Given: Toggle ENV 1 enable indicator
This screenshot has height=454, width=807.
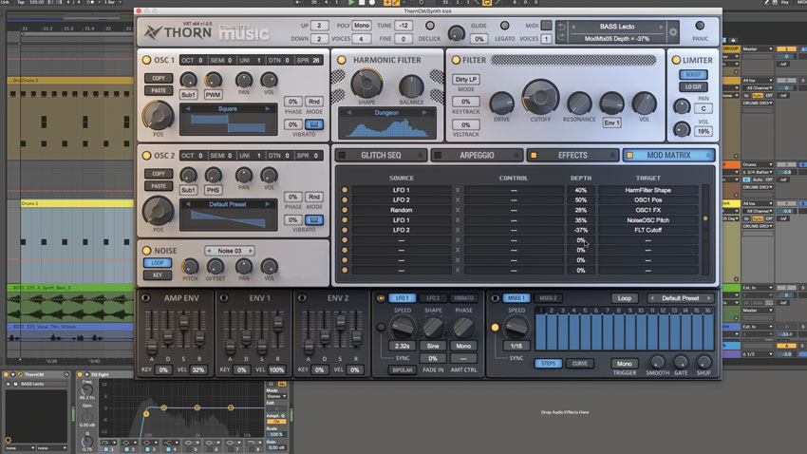Looking at the screenshot, I should pyautogui.click(x=224, y=298).
